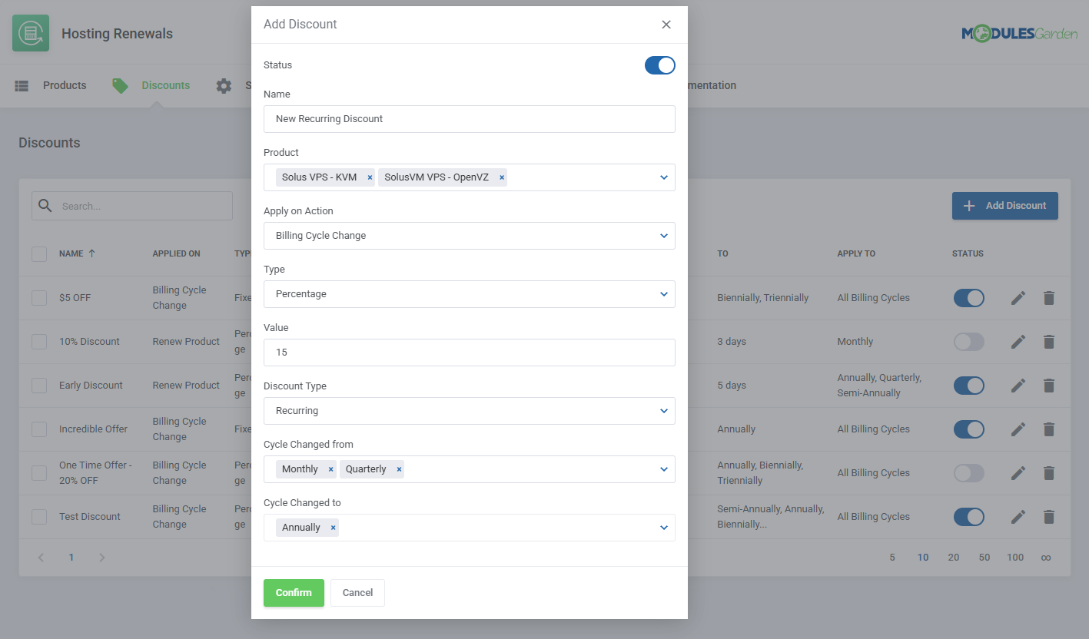
Task: Click the discounts search field
Action: [132, 206]
